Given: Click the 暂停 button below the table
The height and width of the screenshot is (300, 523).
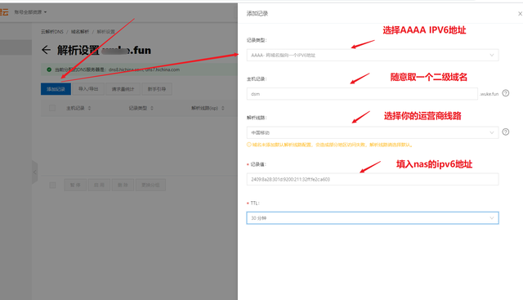Looking at the screenshot, I should pos(75,185).
